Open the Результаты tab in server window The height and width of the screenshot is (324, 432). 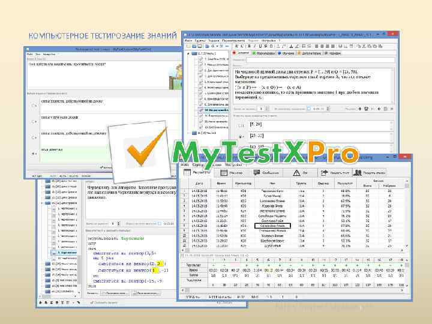pyautogui.click(x=198, y=172)
